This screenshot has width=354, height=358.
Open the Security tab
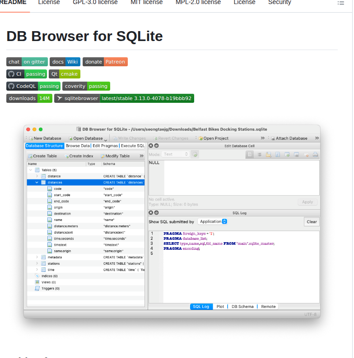tap(279, 3)
